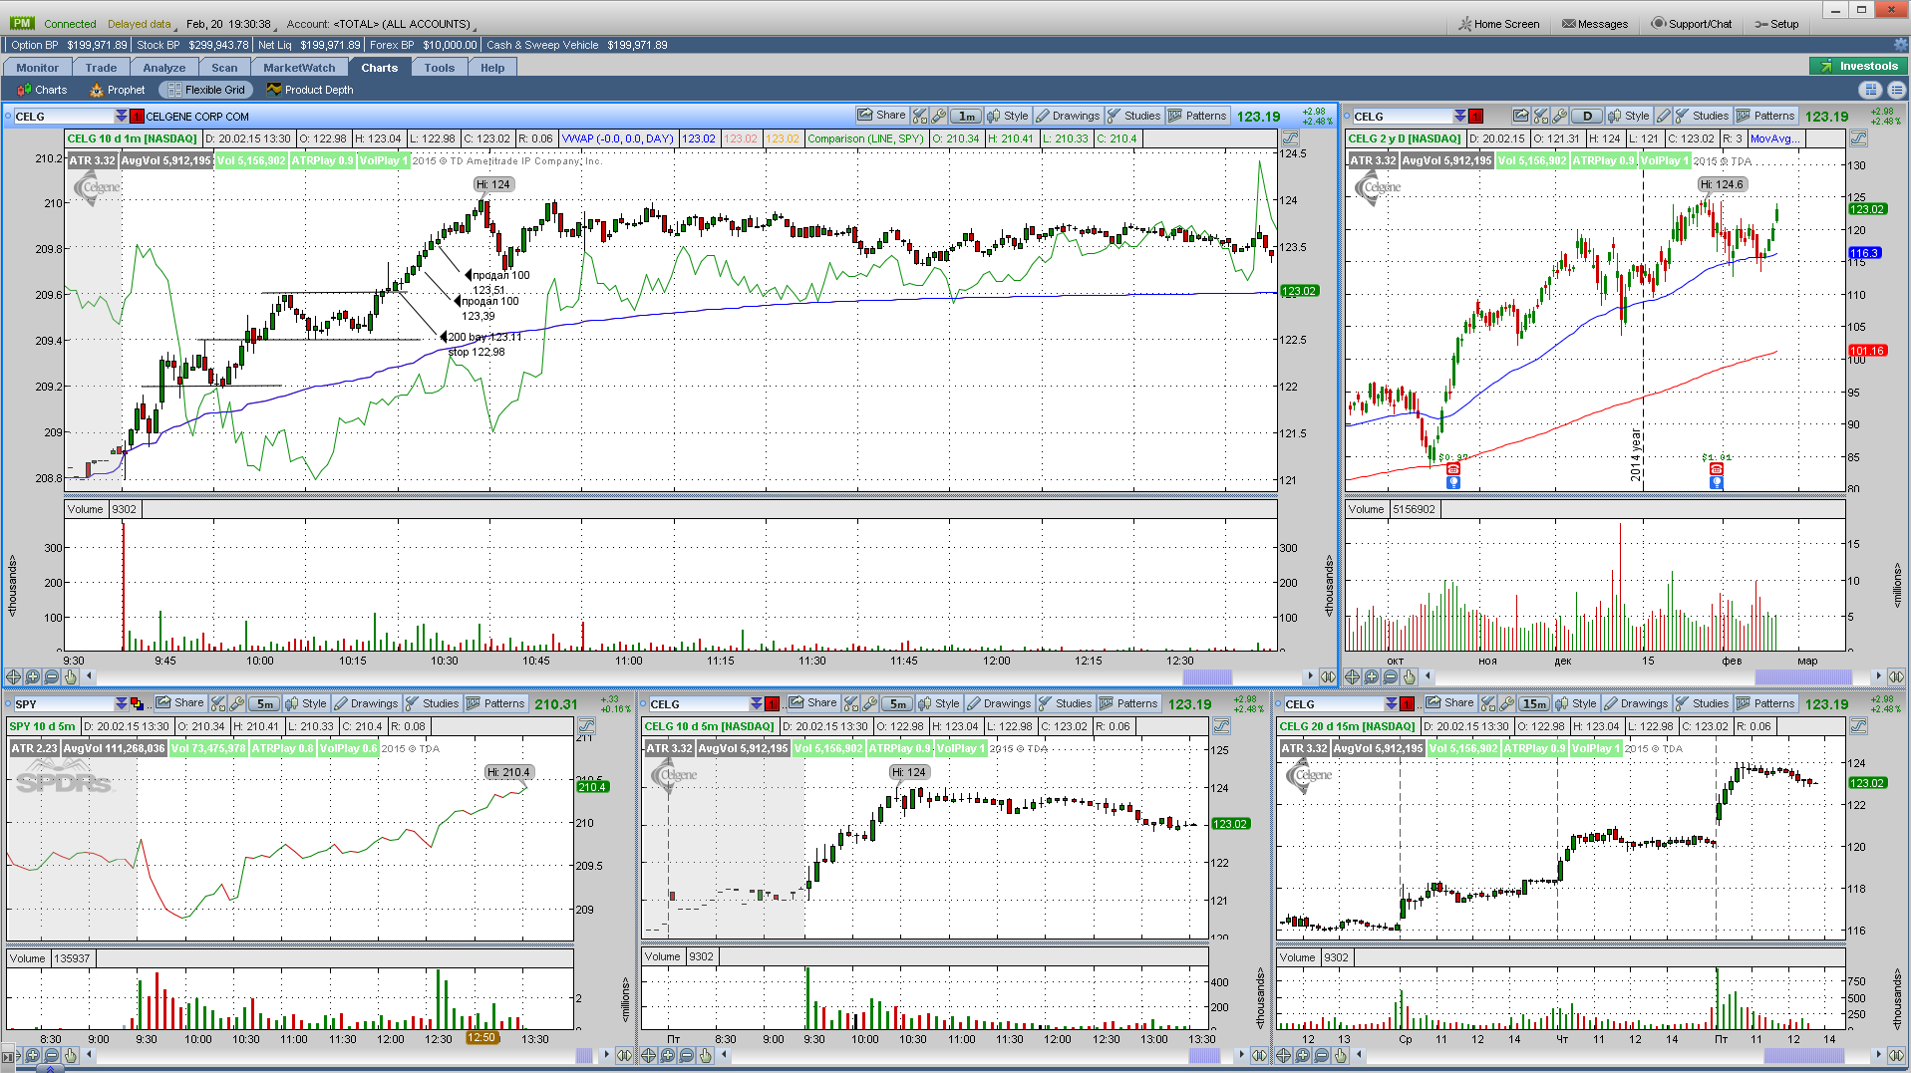Viewport: 1911px width, 1073px height.
Task: Click Home Screen in top bar
Action: pyautogui.click(x=1498, y=24)
